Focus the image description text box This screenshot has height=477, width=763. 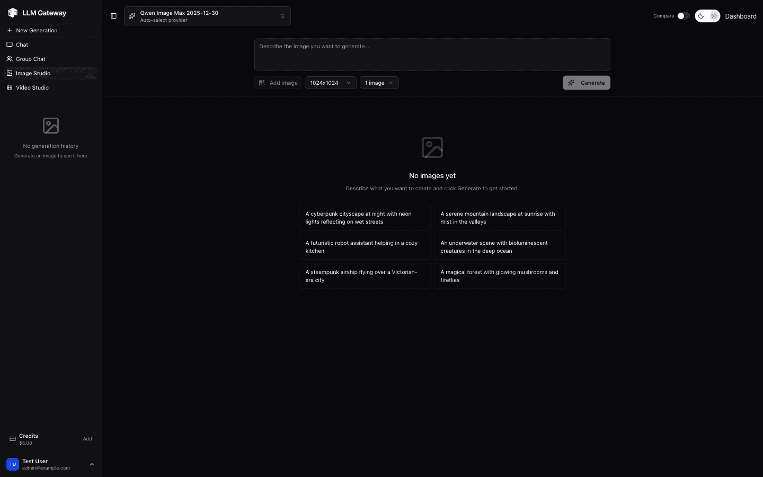click(432, 55)
